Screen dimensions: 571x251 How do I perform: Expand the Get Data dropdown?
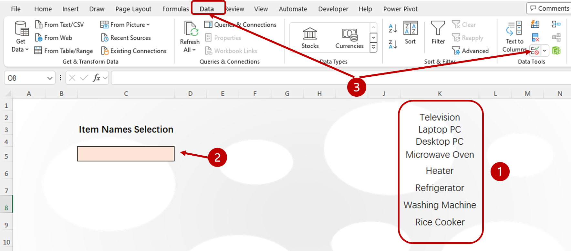tap(20, 49)
